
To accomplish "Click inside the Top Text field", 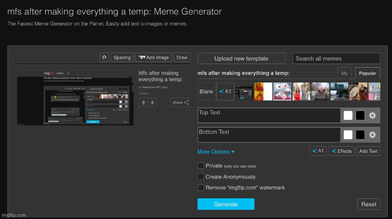I will tap(269, 115).
